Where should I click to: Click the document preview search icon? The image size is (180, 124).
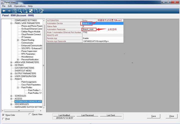tap(14, 11)
